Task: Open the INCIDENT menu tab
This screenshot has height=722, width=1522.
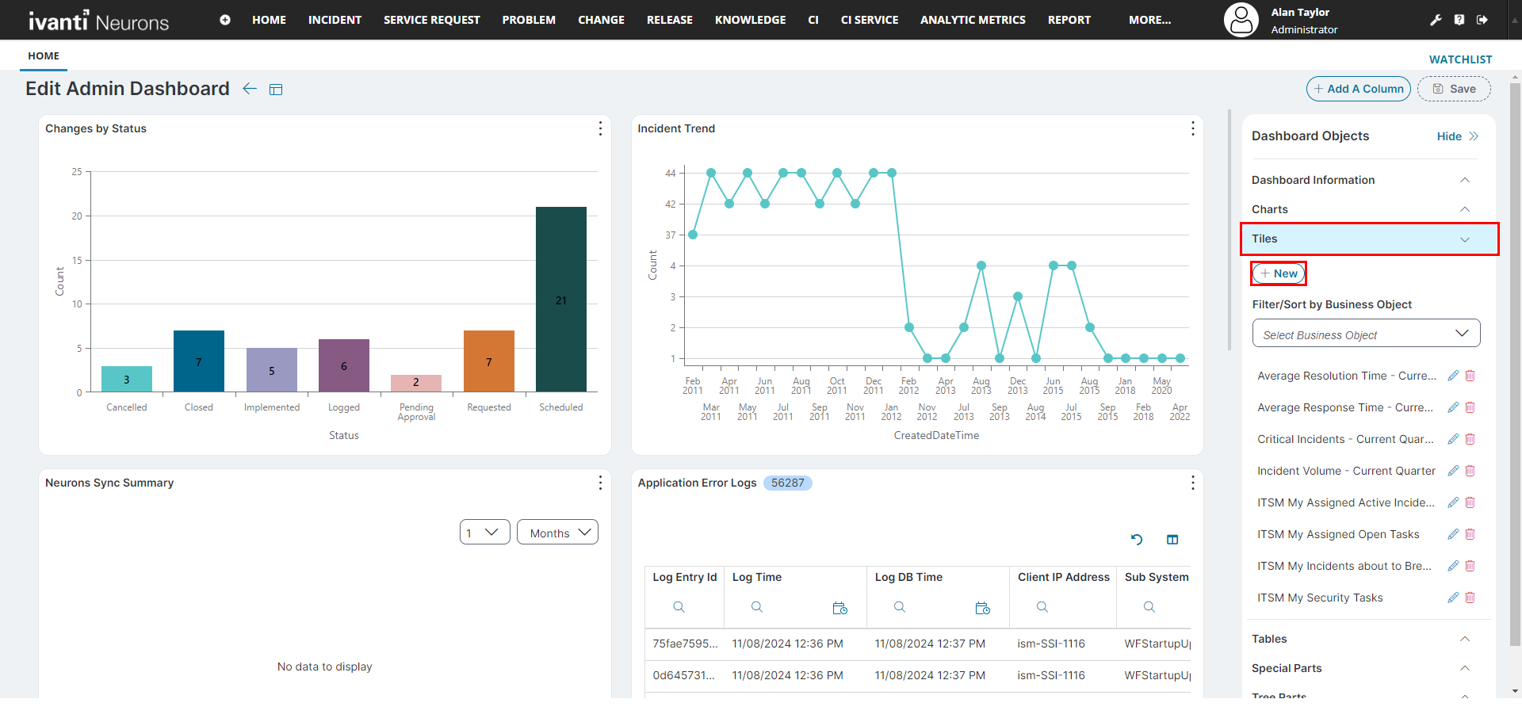Action: click(335, 20)
